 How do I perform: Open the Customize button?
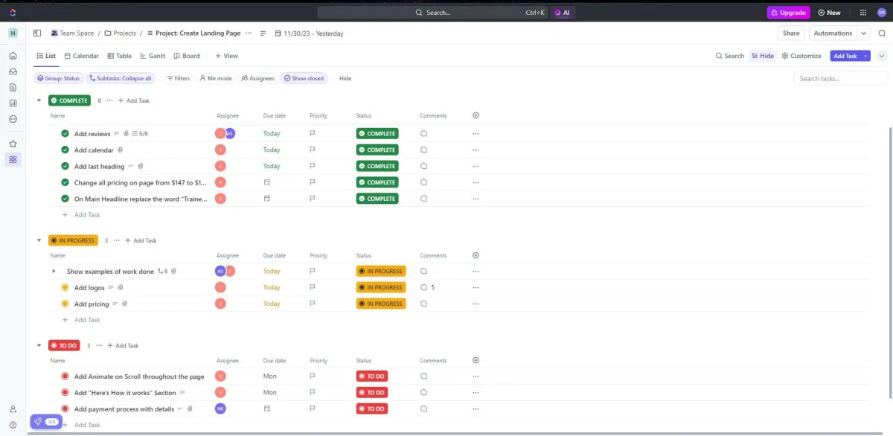coord(801,56)
